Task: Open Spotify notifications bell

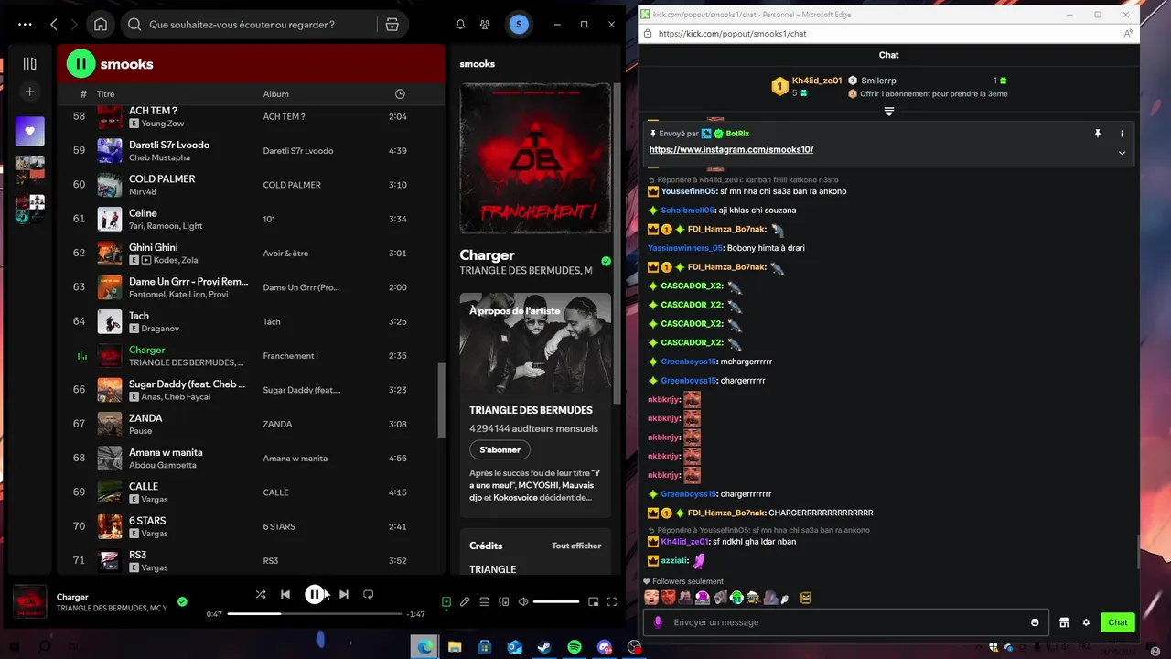Action: coord(460,25)
